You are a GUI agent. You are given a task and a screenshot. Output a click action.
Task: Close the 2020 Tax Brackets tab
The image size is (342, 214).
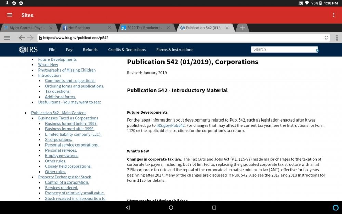click(x=168, y=28)
